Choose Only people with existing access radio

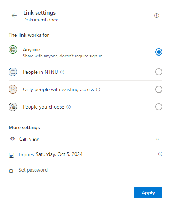click(159, 89)
